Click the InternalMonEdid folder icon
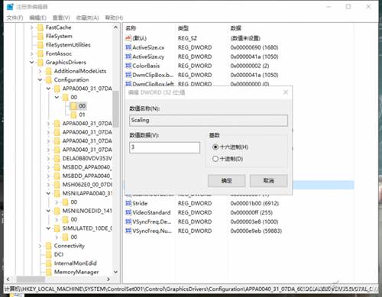382x297 pixels. pyautogui.click(x=48, y=263)
